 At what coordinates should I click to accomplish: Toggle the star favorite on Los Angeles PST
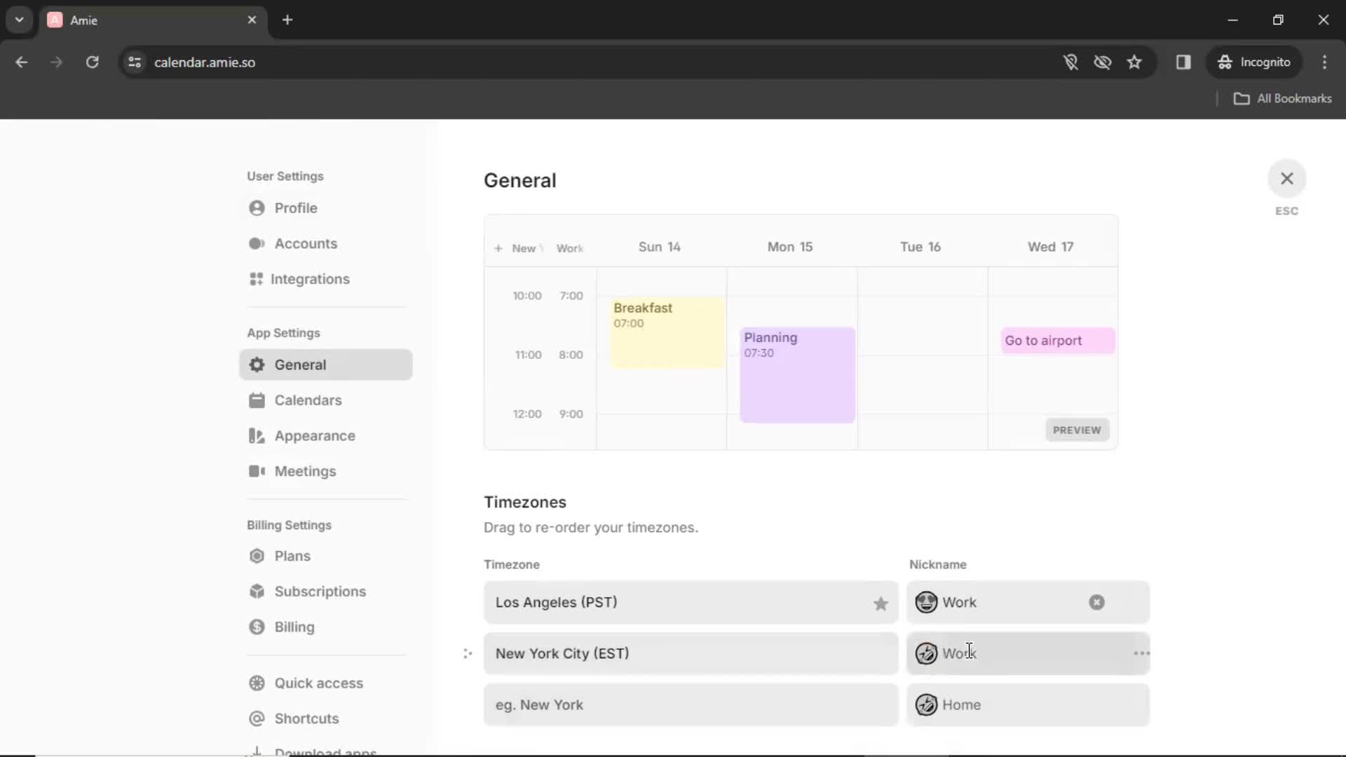click(x=880, y=601)
